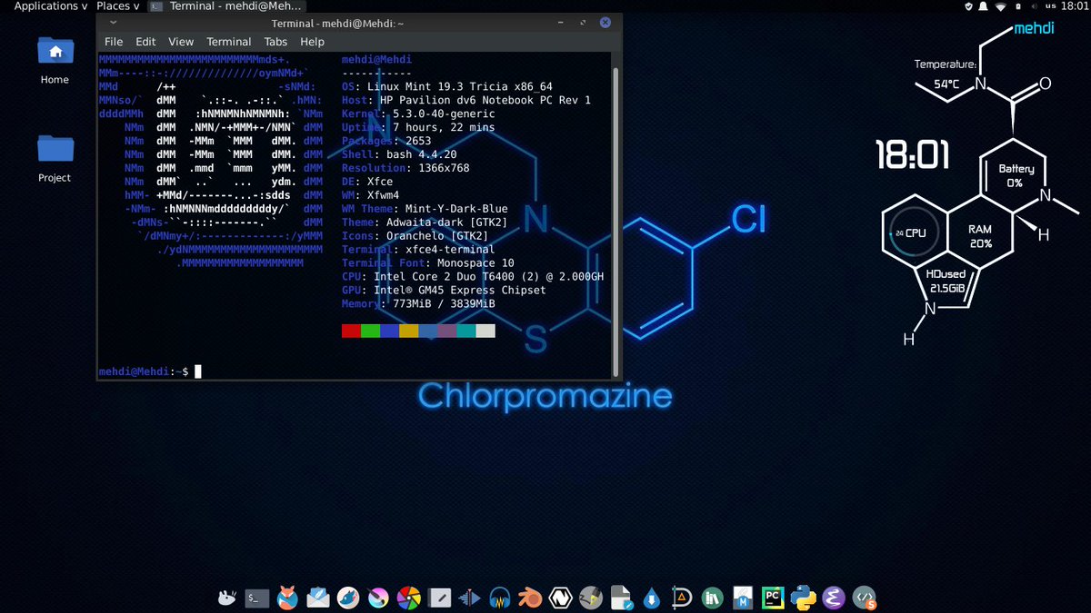Open the Terminal menu in the menu bar
1091x613 pixels.
click(228, 41)
